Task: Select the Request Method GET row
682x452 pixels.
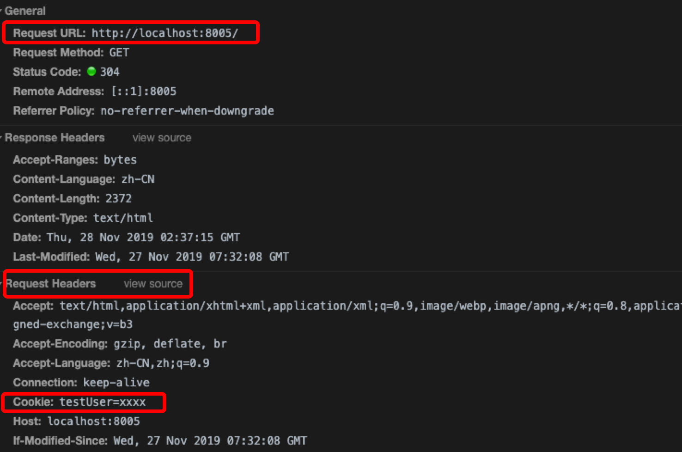Action: (71, 53)
